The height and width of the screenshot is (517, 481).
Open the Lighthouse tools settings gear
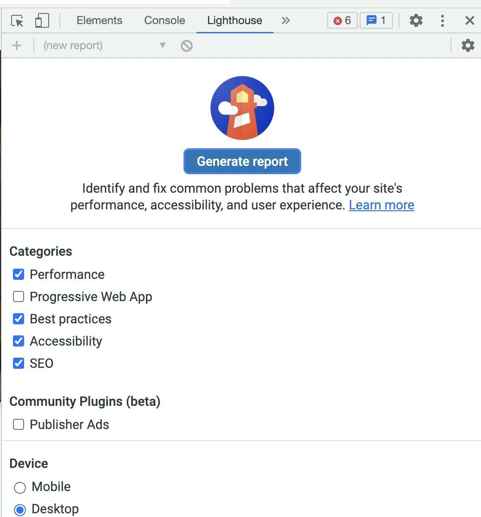(x=468, y=45)
